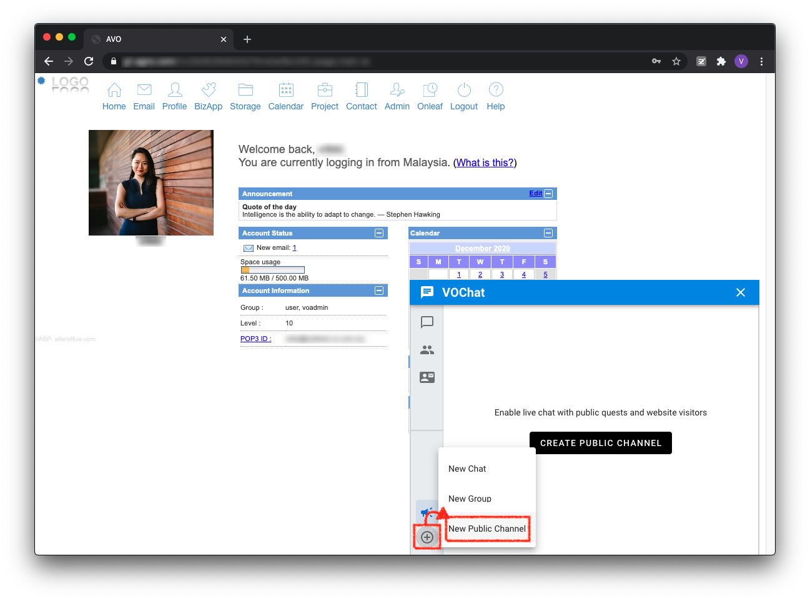Open the VOChat contacts card icon
The image size is (810, 601).
click(x=427, y=377)
